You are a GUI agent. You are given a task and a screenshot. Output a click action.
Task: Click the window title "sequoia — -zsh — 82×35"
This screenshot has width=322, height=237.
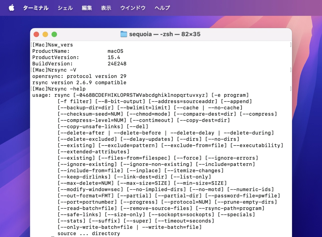pos(165,34)
